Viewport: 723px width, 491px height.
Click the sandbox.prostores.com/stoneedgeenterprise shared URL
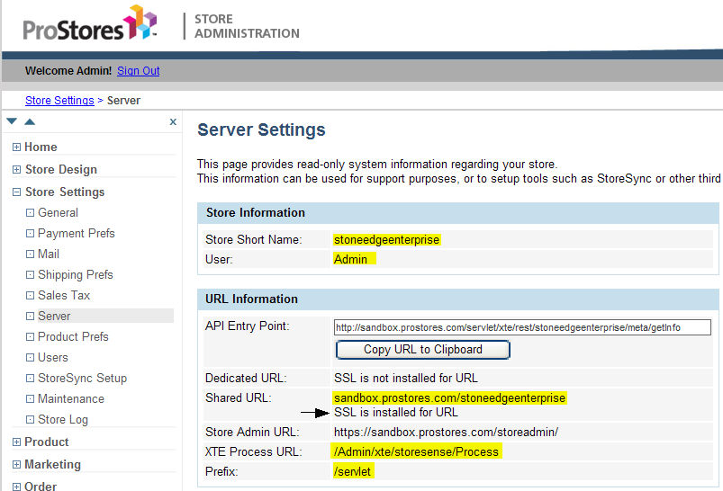coord(449,397)
